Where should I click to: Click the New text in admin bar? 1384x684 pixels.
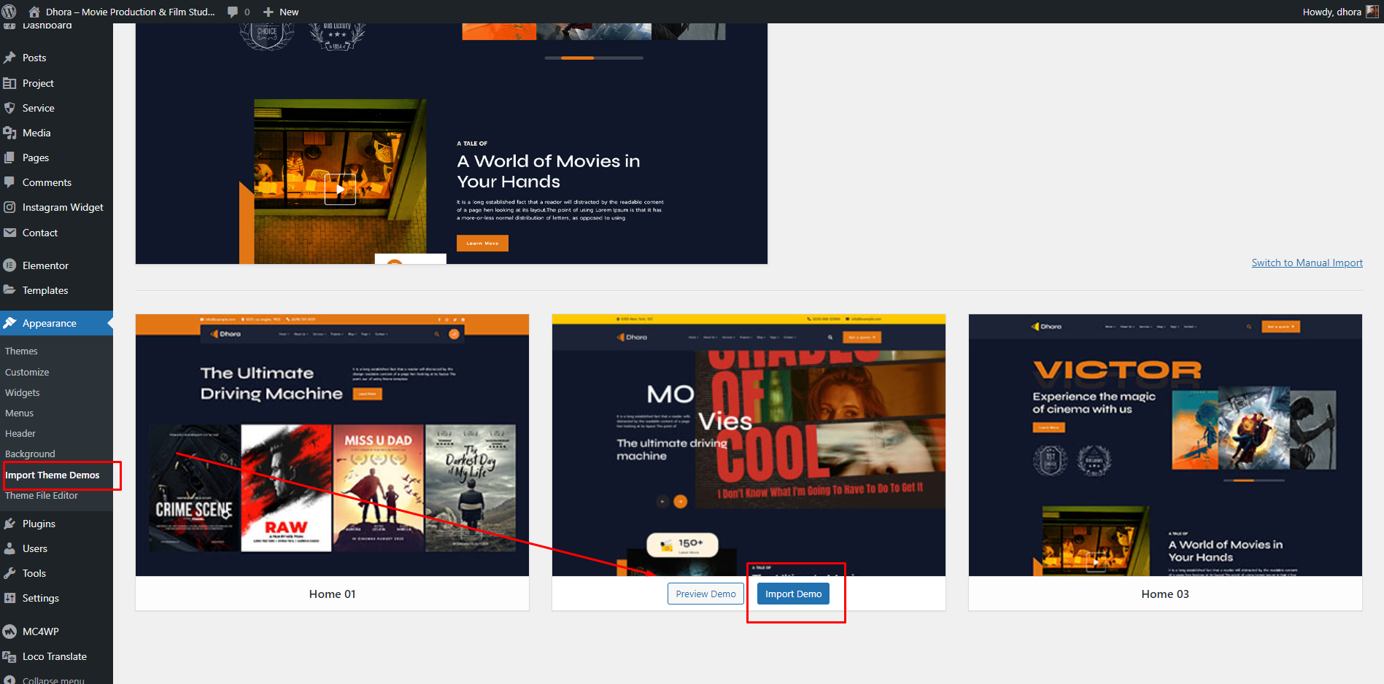[289, 12]
